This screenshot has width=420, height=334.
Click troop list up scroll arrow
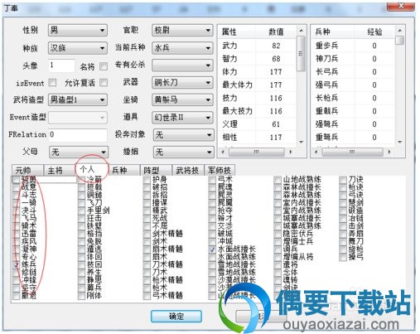pos(400,30)
